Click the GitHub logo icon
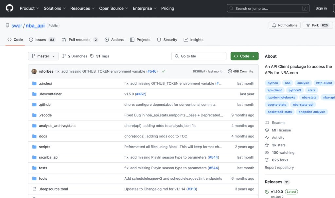 9,8
